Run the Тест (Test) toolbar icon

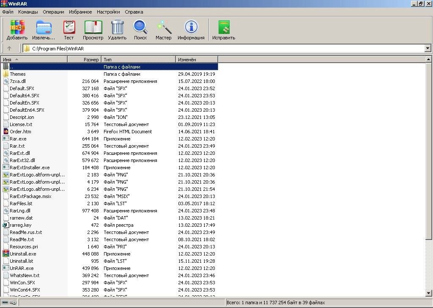point(69,27)
